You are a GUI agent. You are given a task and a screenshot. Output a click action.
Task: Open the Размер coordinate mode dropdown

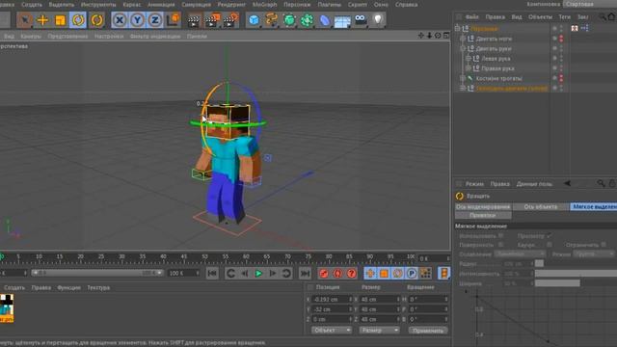[x=379, y=330]
